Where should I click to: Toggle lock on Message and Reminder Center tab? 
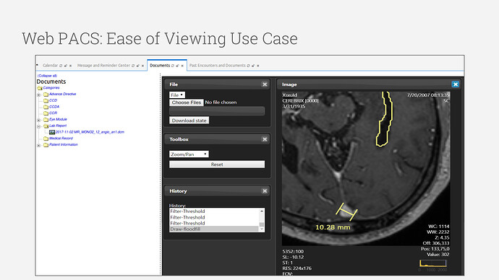[x=138, y=66]
